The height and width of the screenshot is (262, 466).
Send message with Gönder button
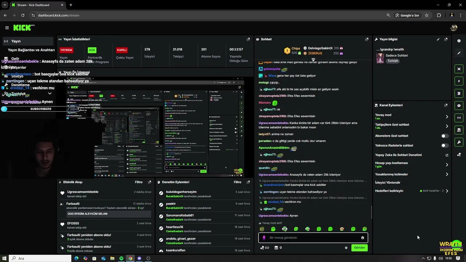point(359,247)
